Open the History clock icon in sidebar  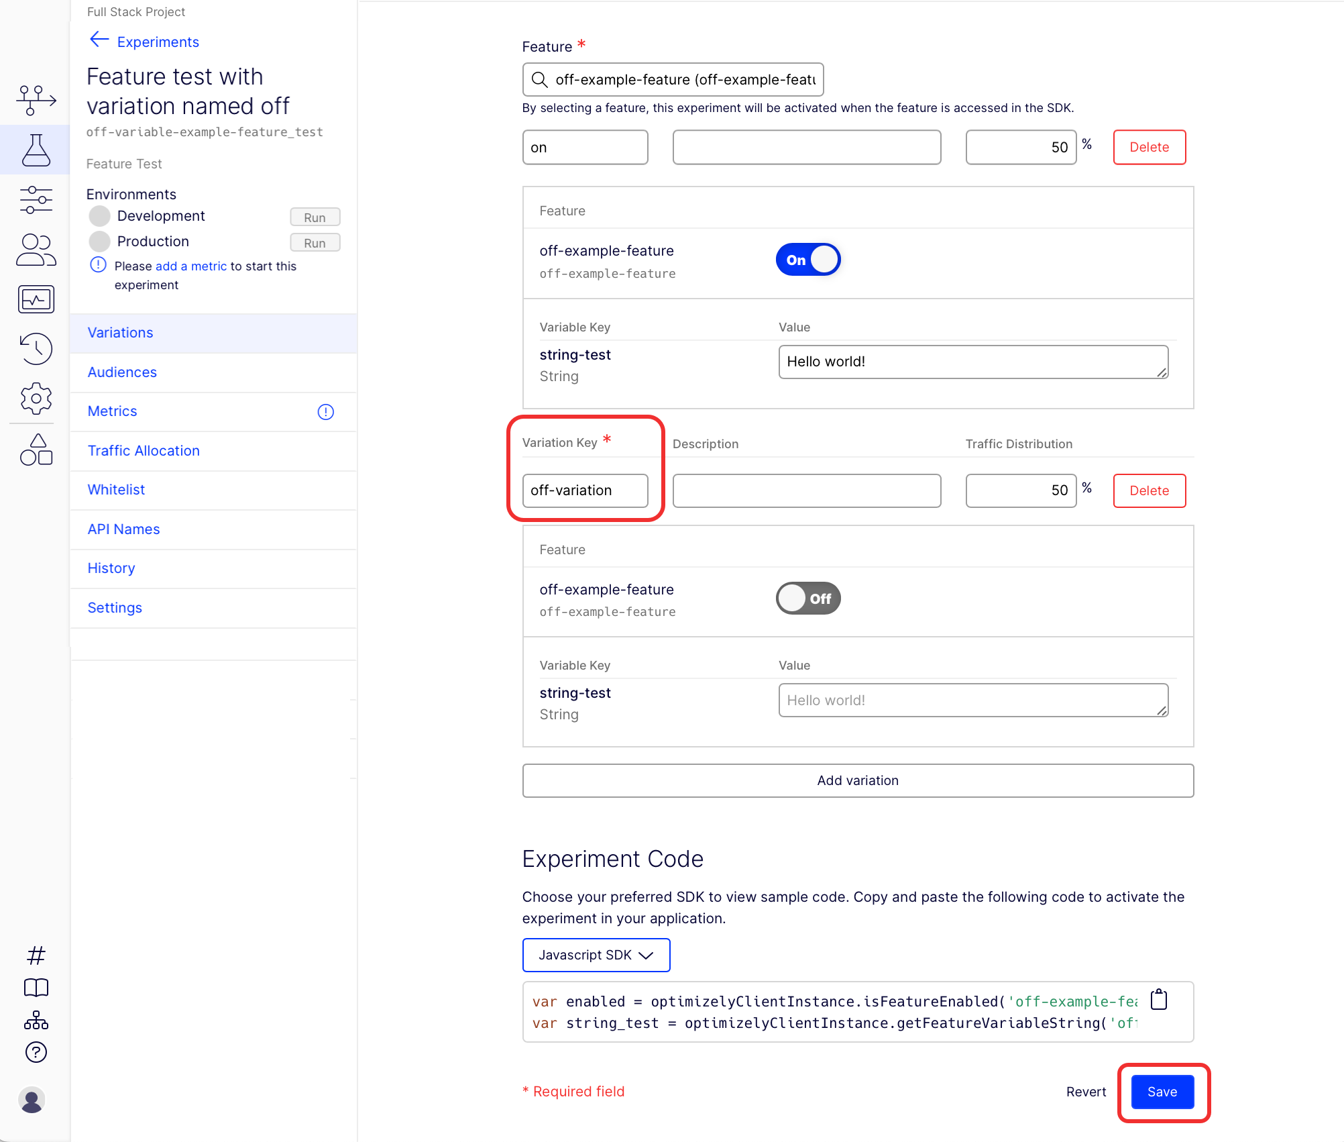pyautogui.click(x=36, y=349)
